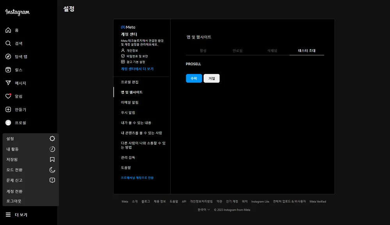Click 프로페셔널 계정으로 전환 link
The width and height of the screenshot is (390, 225).
[x=137, y=178]
